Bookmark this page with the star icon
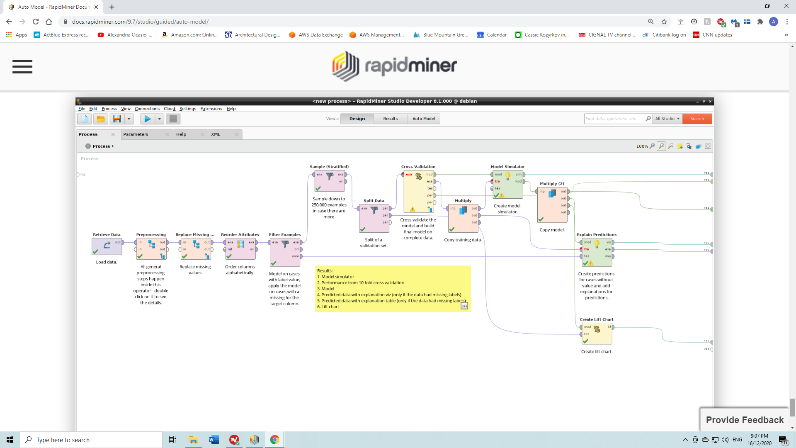Viewport: 796px width, 448px height. point(664,22)
